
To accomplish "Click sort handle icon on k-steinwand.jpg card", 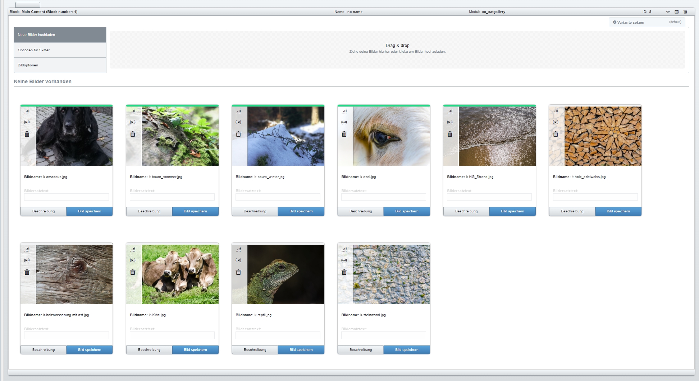I will coord(344,249).
